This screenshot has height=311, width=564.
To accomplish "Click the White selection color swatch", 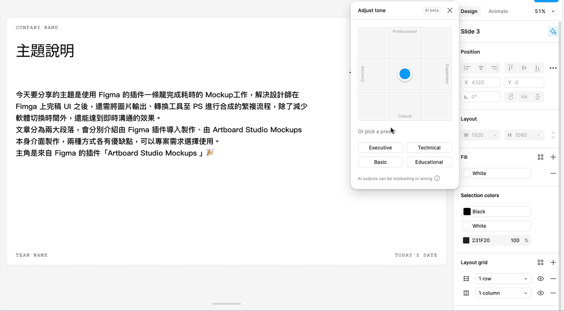I will point(467,226).
